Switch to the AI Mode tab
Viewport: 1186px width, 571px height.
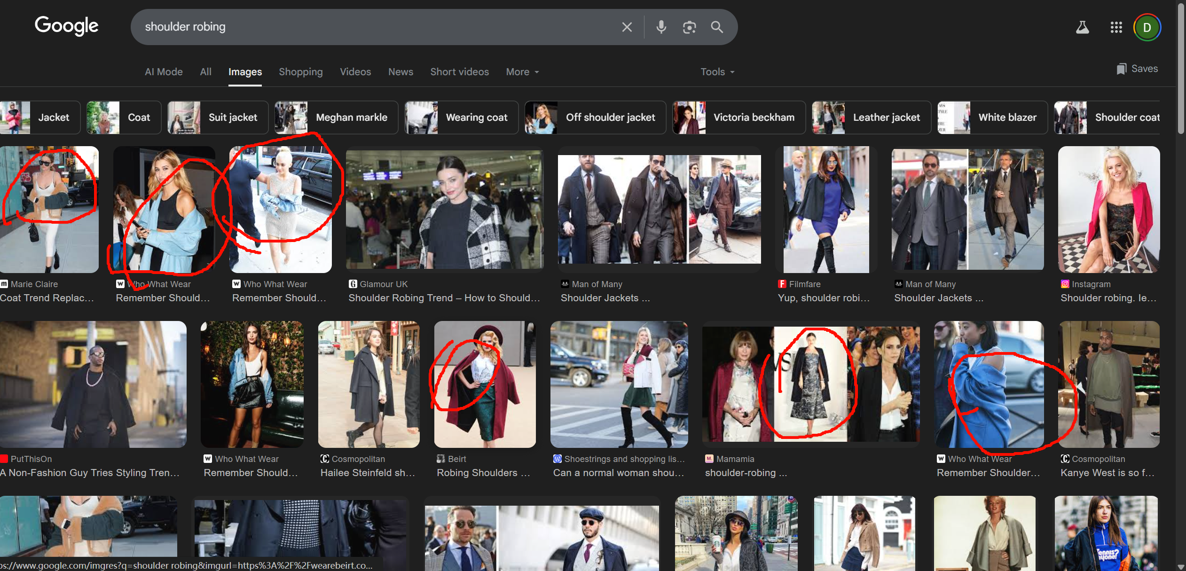(x=164, y=72)
